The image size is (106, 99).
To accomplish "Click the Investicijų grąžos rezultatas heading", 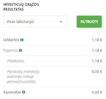I will tap(21, 7).
